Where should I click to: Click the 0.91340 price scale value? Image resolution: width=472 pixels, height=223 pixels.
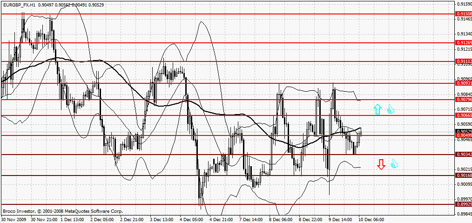(464, 34)
